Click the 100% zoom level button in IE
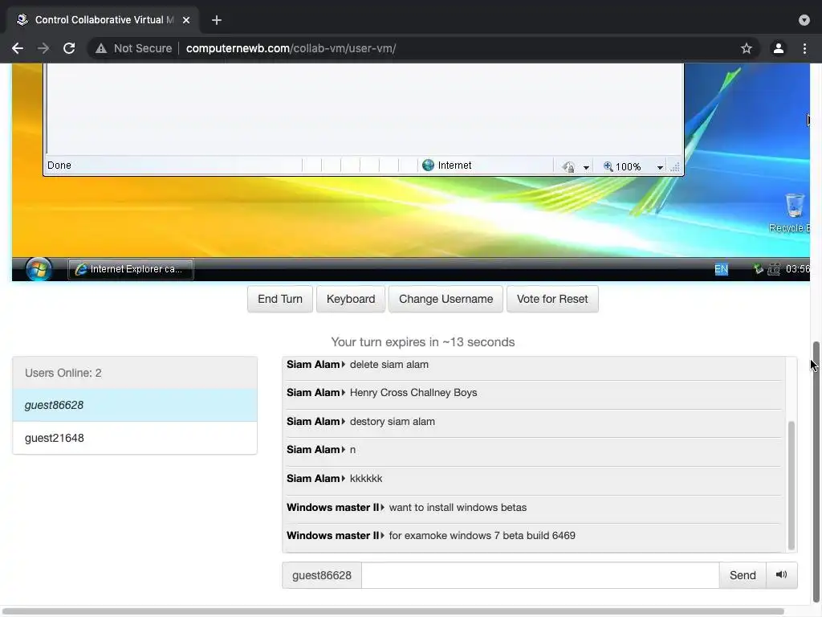 tap(622, 166)
